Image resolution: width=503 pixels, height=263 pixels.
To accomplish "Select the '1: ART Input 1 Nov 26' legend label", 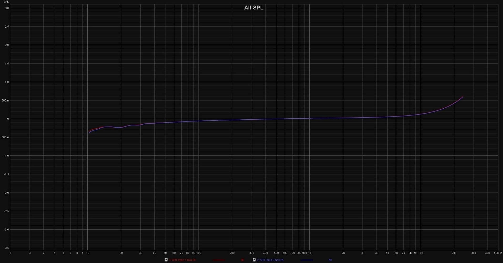I will [x=182, y=260].
